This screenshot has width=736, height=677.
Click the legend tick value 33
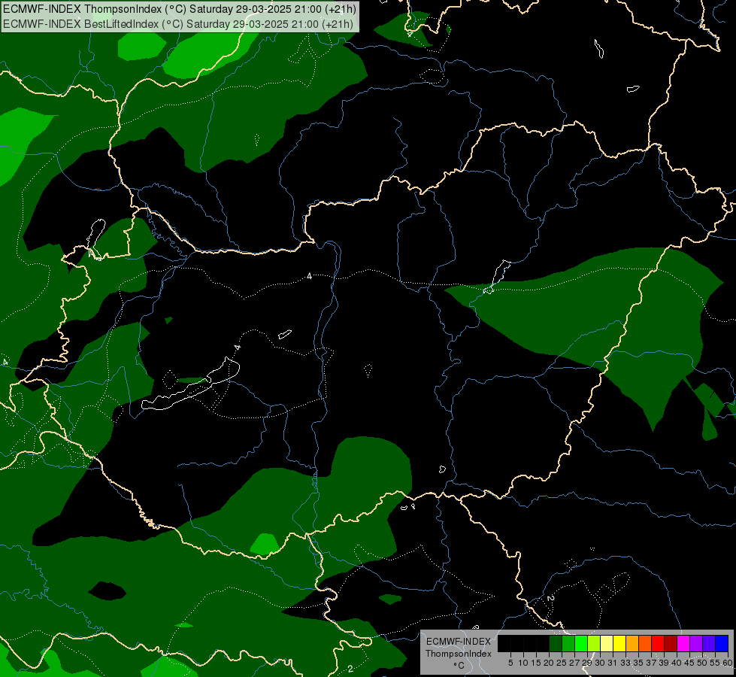point(625,663)
